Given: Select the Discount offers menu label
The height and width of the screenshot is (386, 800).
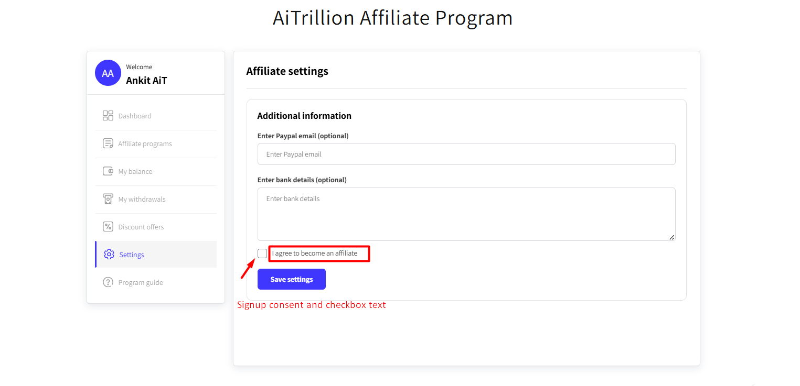Looking at the screenshot, I should [141, 227].
